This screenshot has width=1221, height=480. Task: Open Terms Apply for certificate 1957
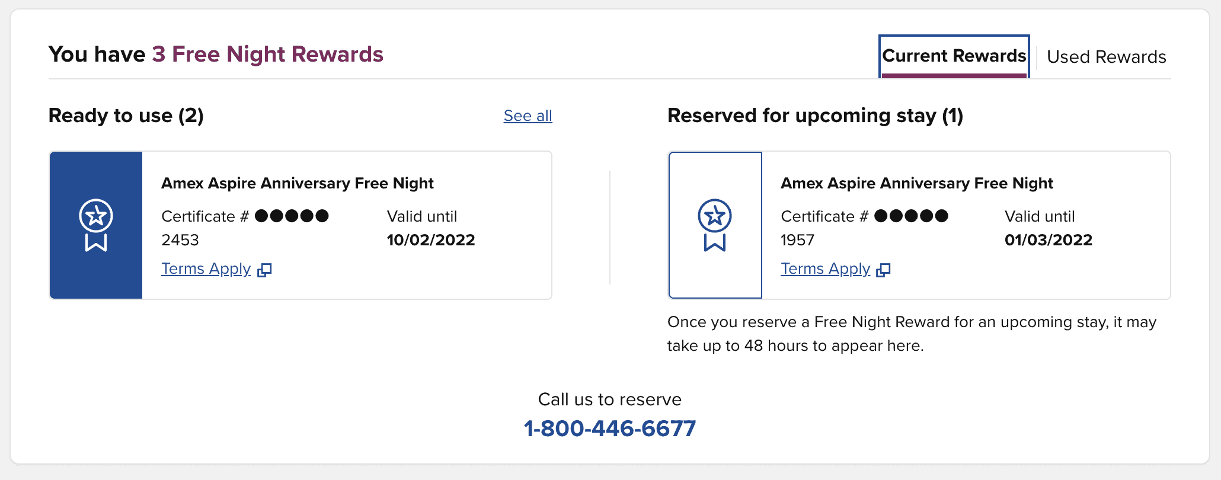point(825,268)
